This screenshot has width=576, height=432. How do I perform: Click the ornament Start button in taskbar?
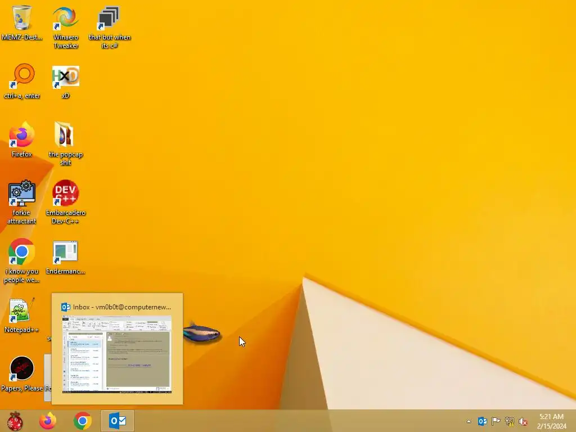point(15,421)
